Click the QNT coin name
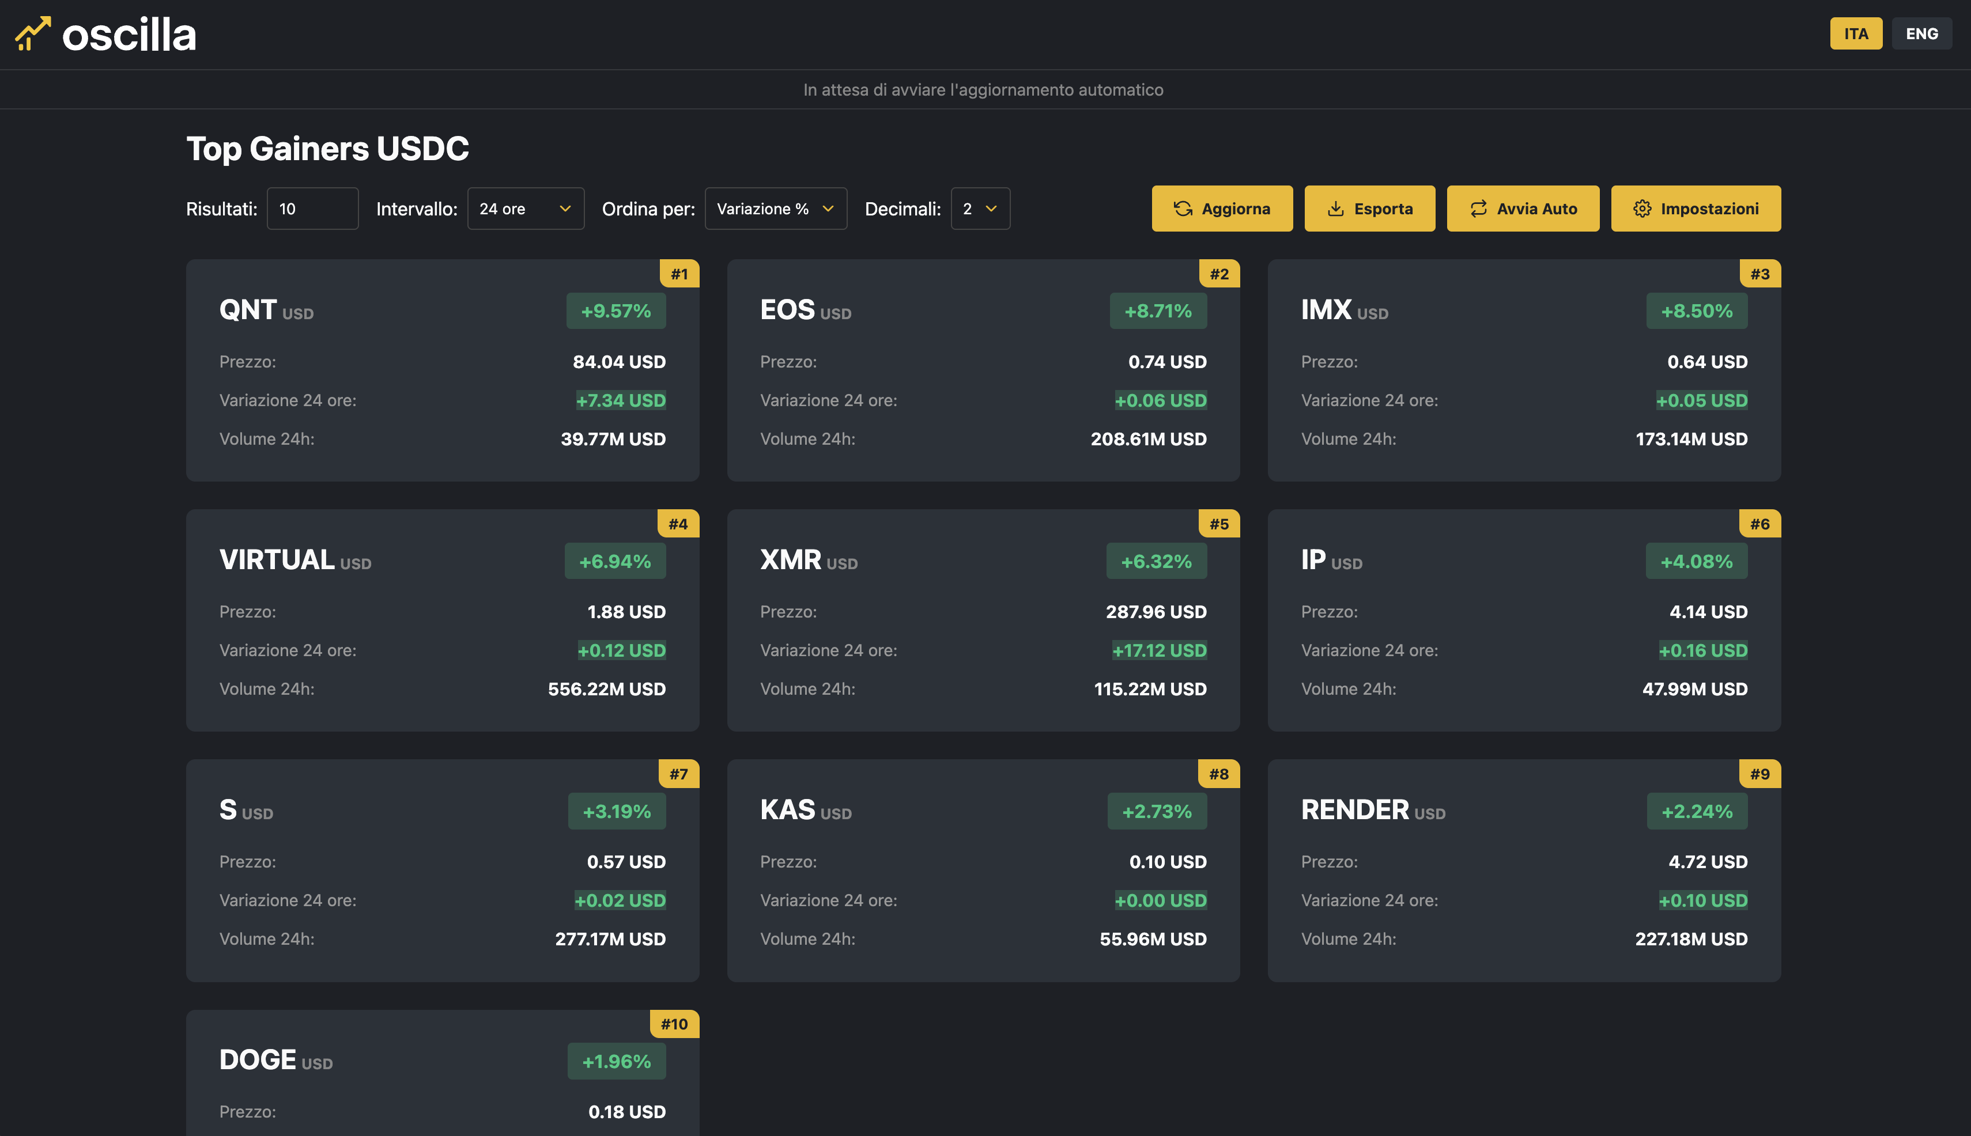The height and width of the screenshot is (1136, 1971). pos(247,310)
